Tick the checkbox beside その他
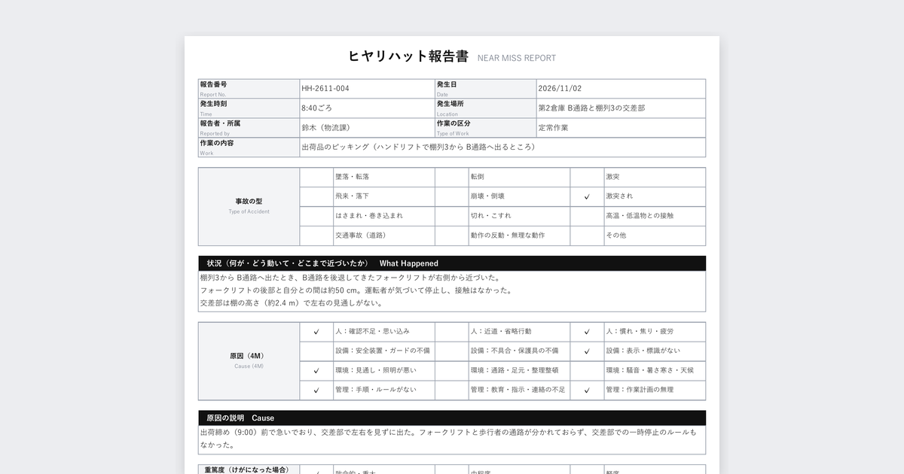 [x=587, y=235]
